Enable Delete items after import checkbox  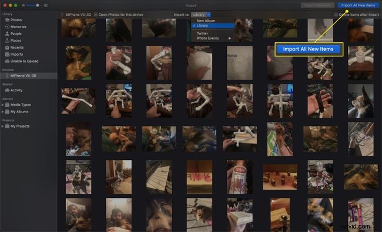[336, 15]
